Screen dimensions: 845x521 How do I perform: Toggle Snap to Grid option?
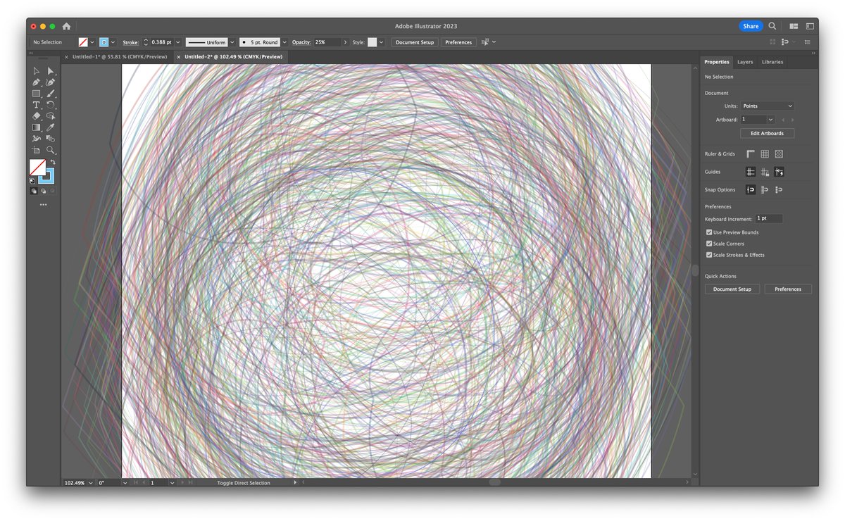(765, 189)
